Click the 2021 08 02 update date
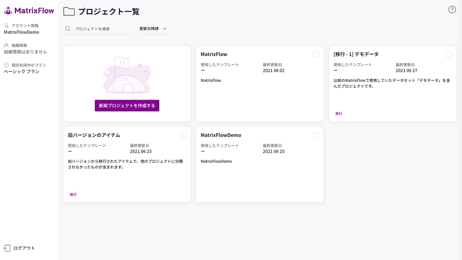The image size is (462, 260). [x=274, y=70]
